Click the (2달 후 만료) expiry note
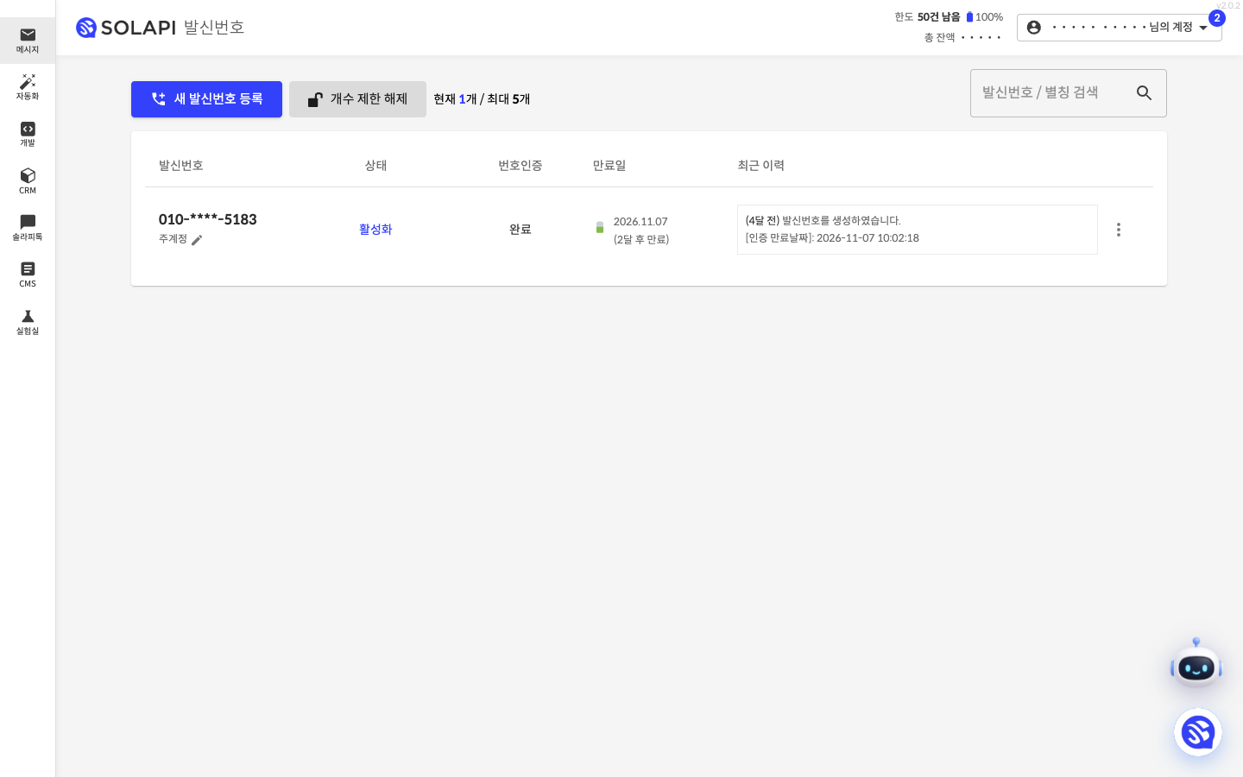 coord(641,239)
